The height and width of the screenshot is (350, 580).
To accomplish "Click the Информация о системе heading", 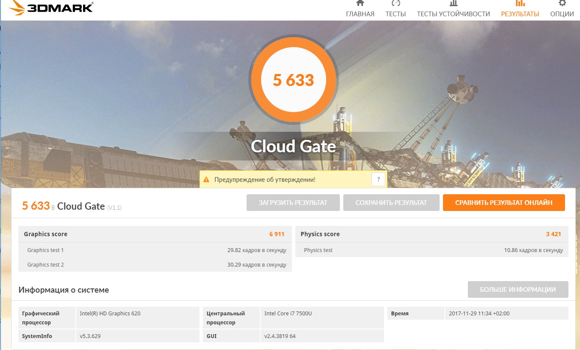I will click(64, 290).
